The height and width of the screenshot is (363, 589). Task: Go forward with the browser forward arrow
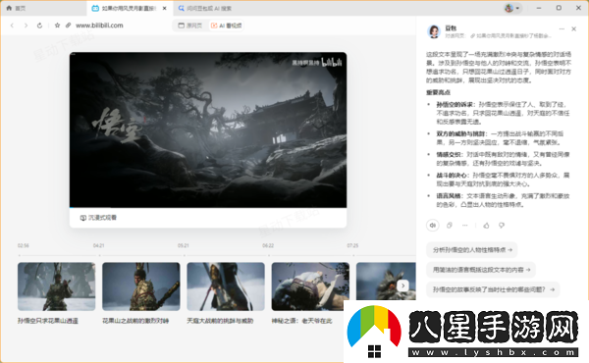click(26, 26)
